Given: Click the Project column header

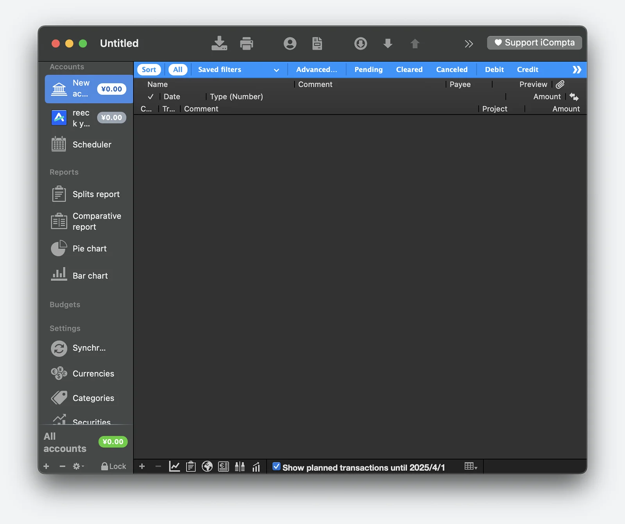Looking at the screenshot, I should pos(495,109).
